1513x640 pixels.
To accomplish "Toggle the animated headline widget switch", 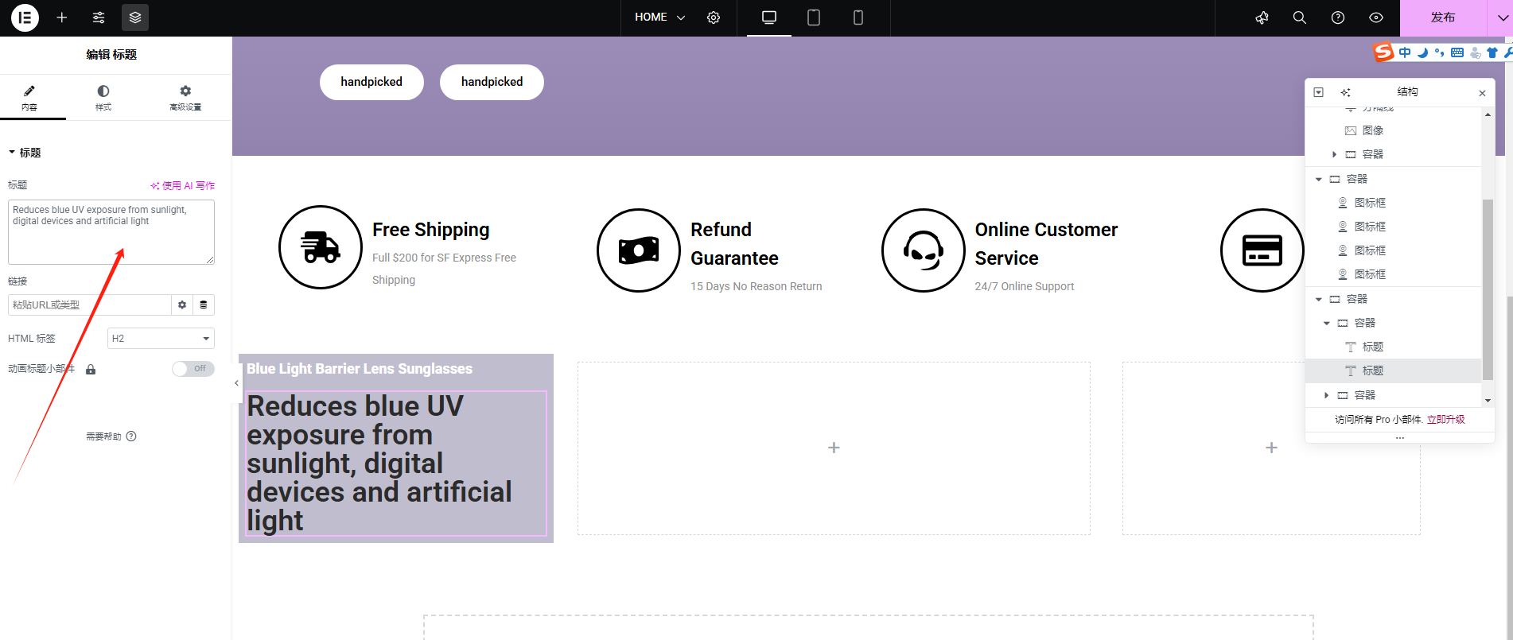I will pos(193,369).
